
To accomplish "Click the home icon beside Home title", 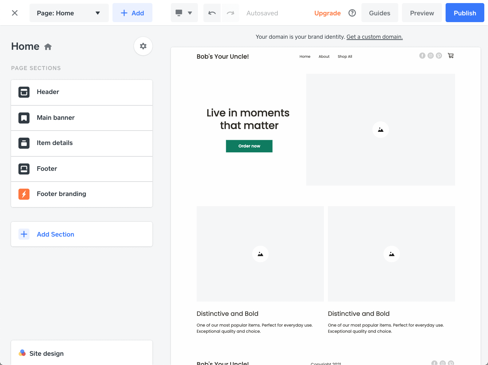I will (48, 47).
